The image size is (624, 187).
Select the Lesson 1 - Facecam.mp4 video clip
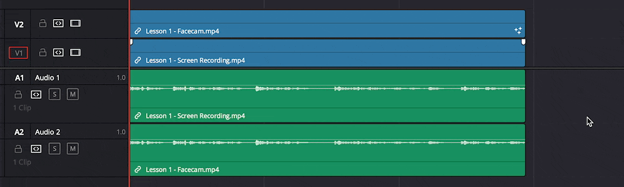(327, 24)
